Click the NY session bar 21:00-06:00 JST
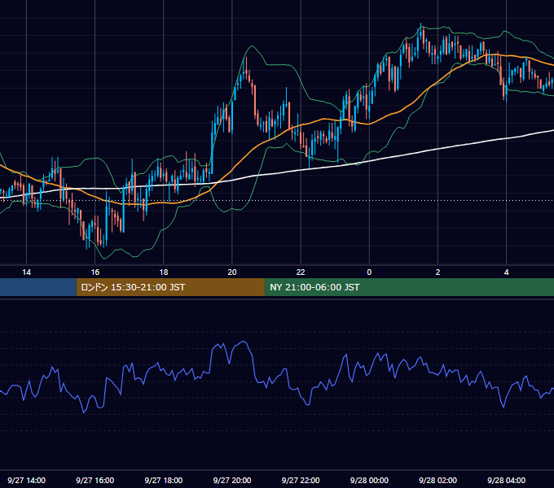554x488 pixels. coord(410,287)
